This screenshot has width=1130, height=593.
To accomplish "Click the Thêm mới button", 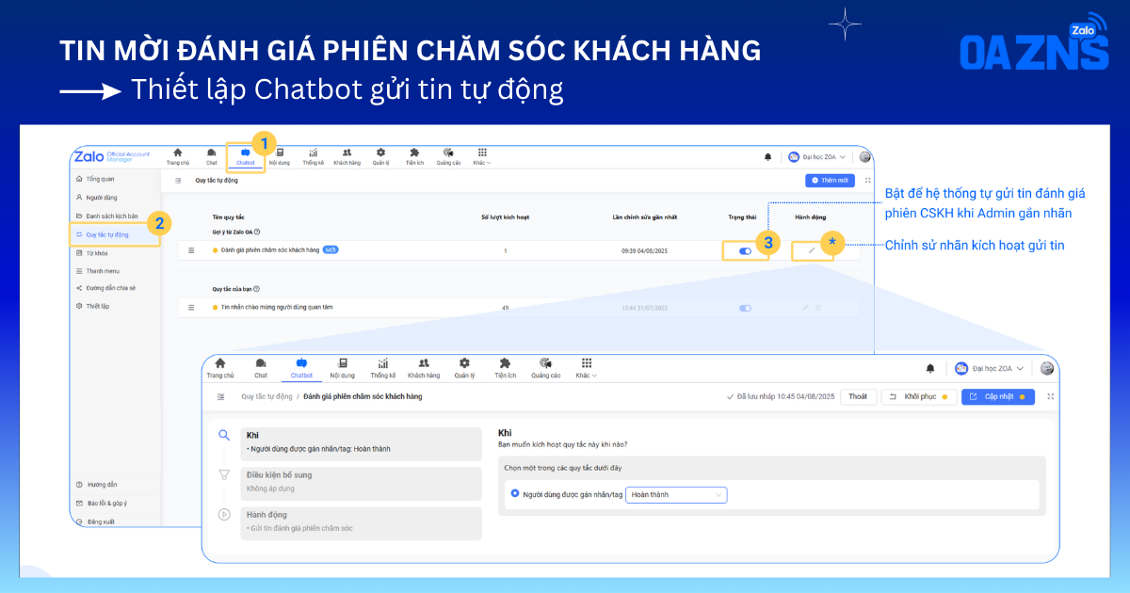I will [830, 180].
